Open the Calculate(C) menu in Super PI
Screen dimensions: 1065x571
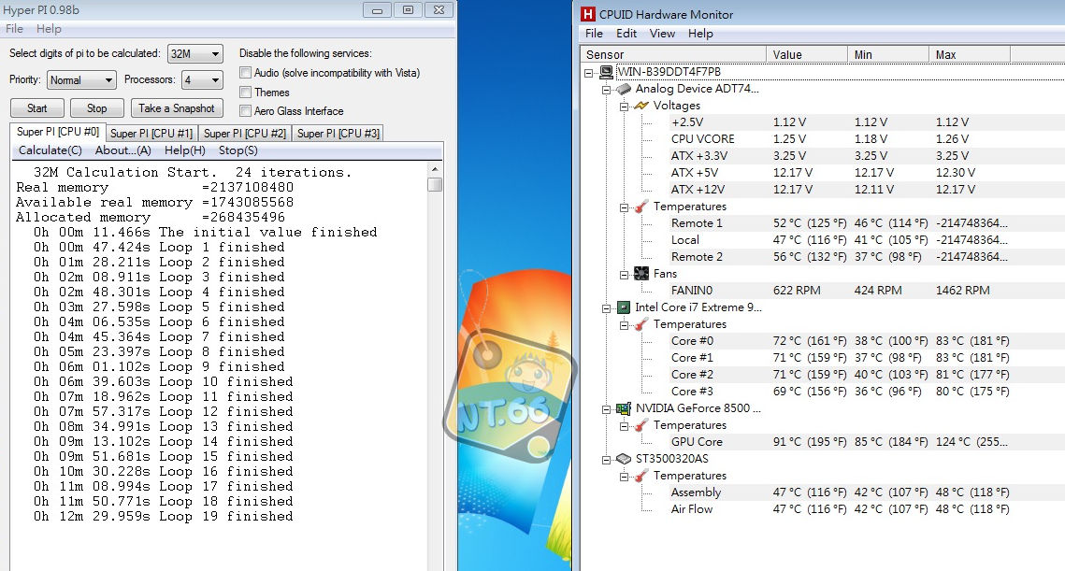point(50,150)
